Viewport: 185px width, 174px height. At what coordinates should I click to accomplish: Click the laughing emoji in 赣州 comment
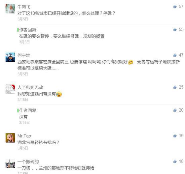point(59,94)
